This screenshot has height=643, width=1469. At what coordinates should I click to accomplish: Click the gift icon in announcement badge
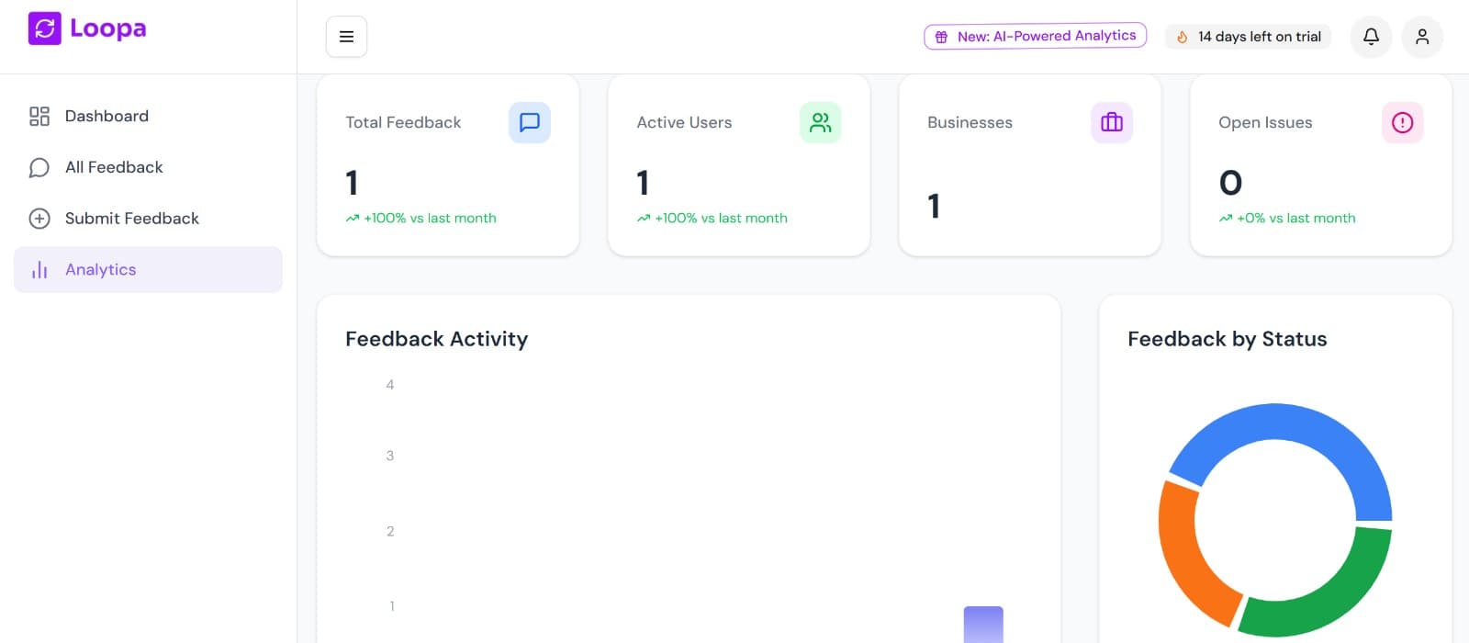tap(941, 37)
